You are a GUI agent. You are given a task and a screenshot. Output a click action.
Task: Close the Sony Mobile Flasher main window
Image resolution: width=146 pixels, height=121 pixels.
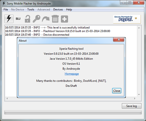[x=139, y=2]
